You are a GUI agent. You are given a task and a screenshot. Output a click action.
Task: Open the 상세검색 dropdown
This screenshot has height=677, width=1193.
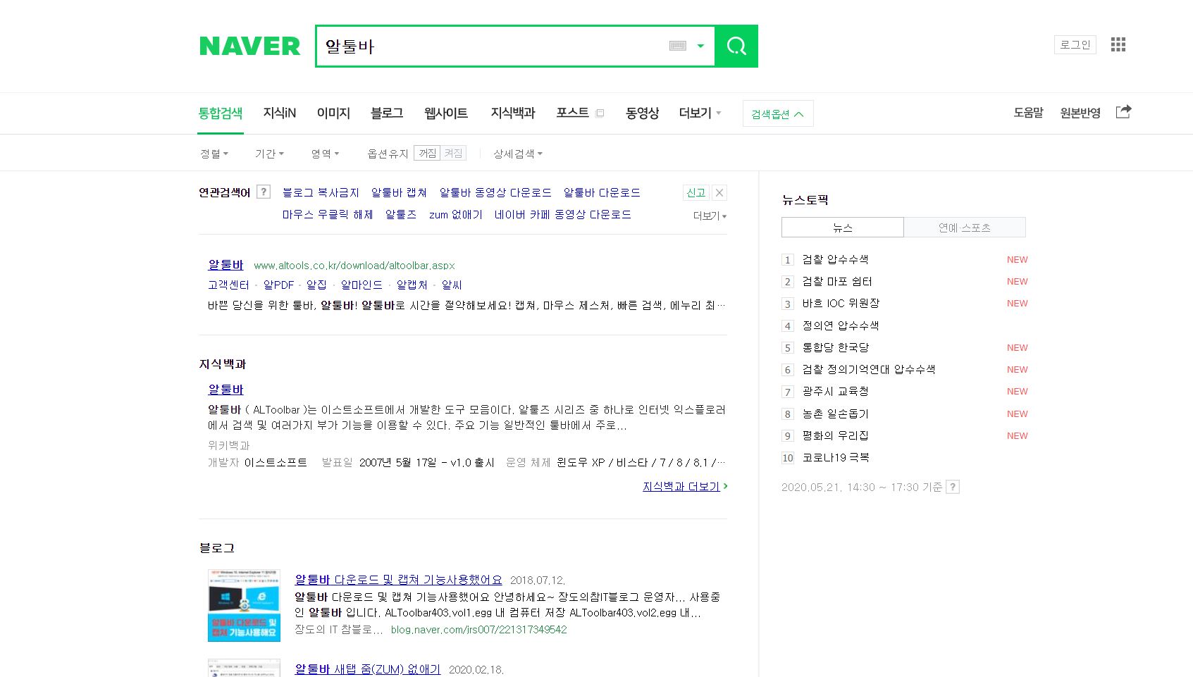pos(518,154)
